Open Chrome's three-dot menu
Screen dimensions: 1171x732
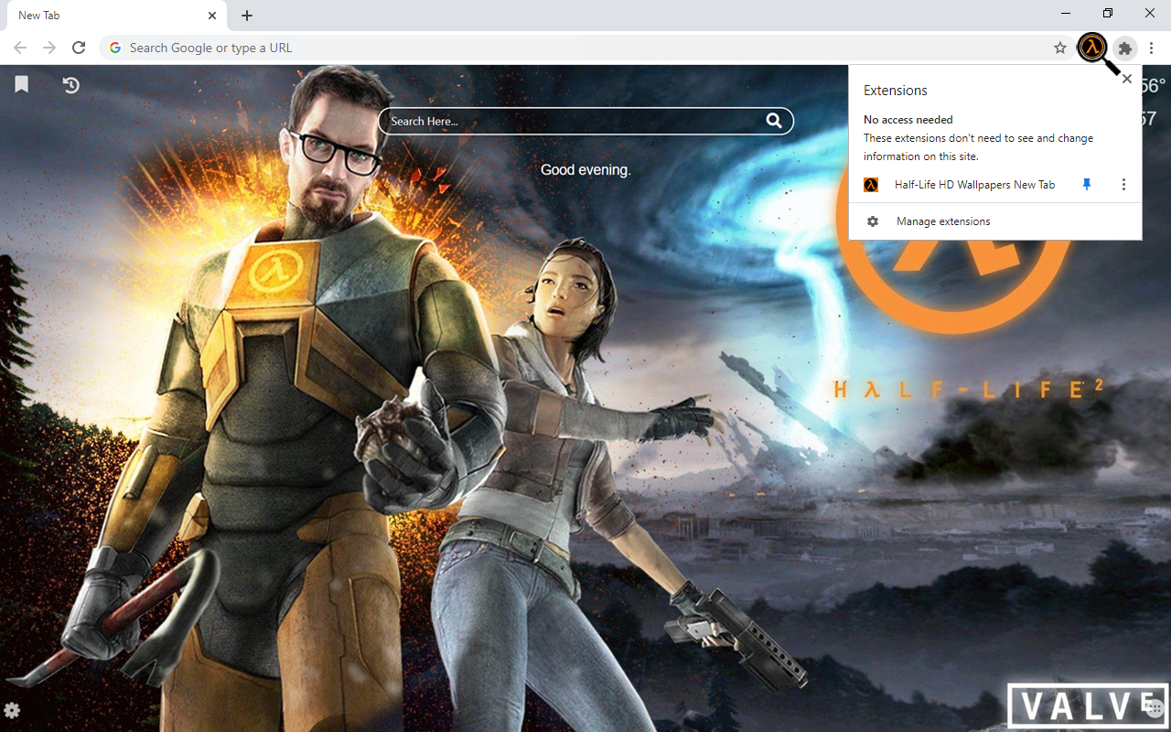[1152, 48]
